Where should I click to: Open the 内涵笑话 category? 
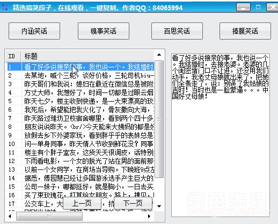tap(34, 31)
